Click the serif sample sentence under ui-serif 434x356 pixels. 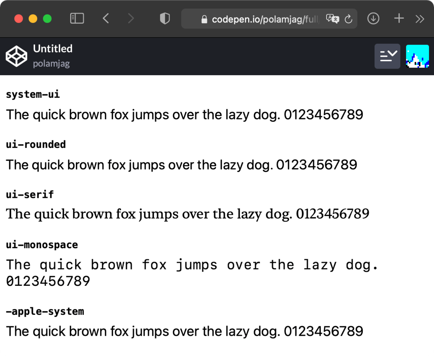coord(188,215)
